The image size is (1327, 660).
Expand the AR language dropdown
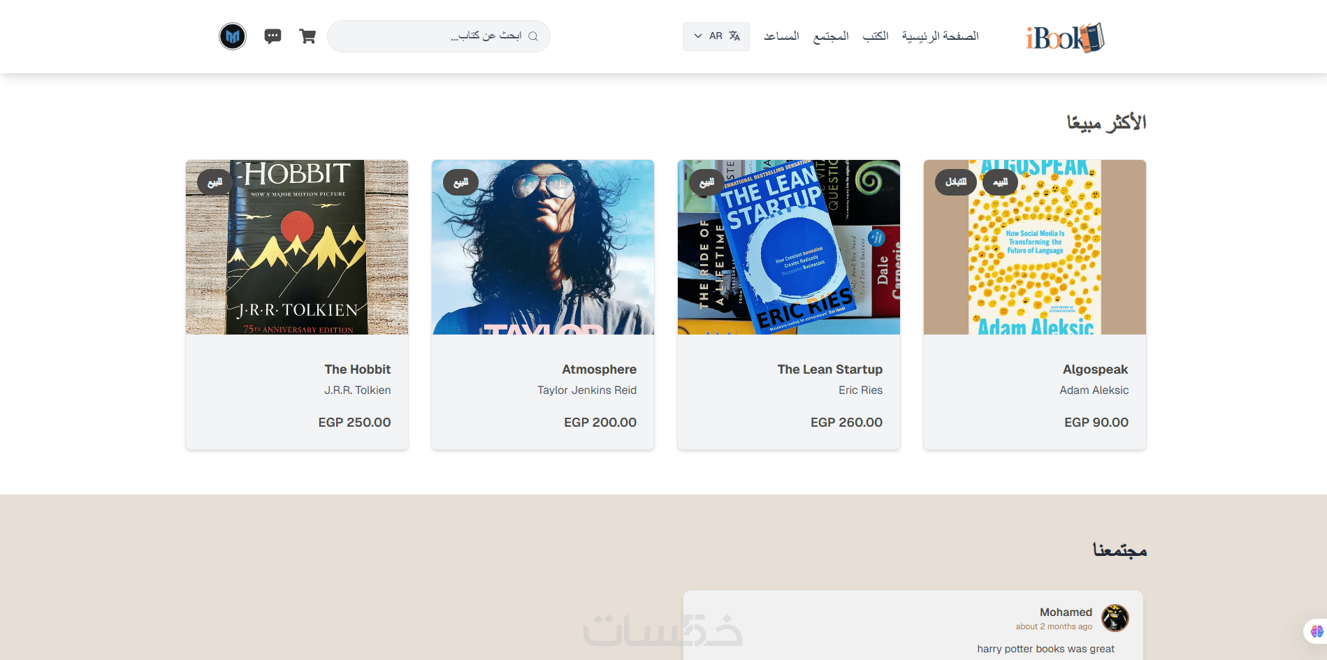pos(716,36)
